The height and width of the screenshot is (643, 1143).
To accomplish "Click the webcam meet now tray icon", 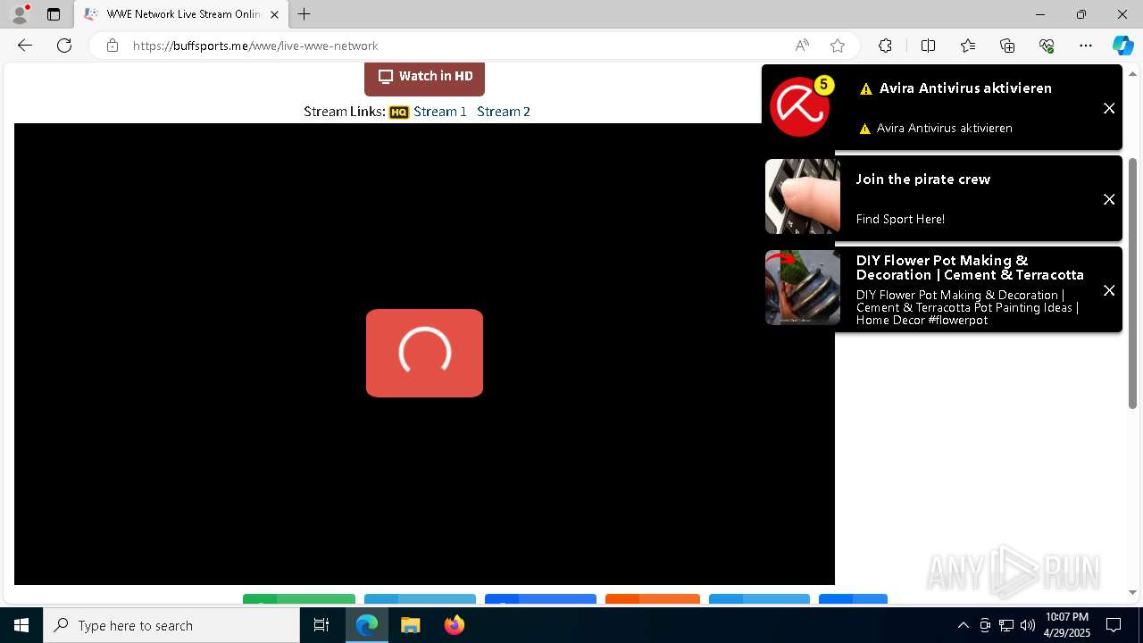I will 985,625.
